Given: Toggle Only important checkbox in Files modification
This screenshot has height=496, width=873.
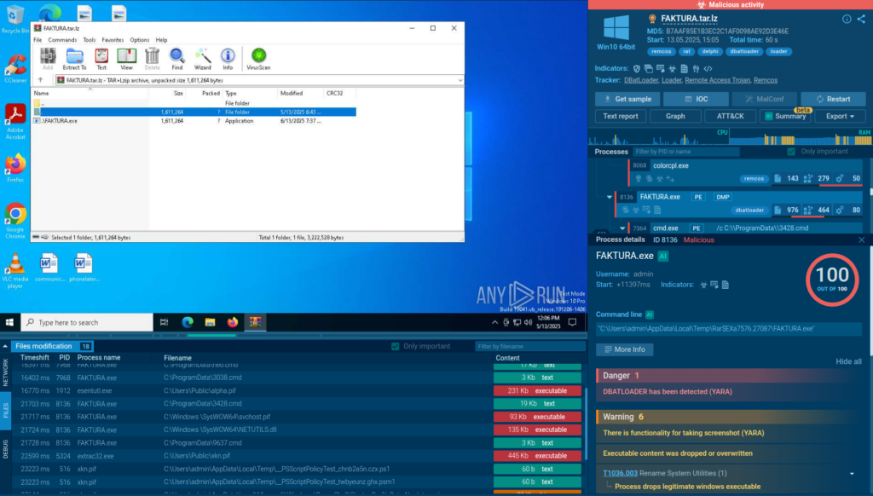Looking at the screenshot, I should tap(395, 346).
